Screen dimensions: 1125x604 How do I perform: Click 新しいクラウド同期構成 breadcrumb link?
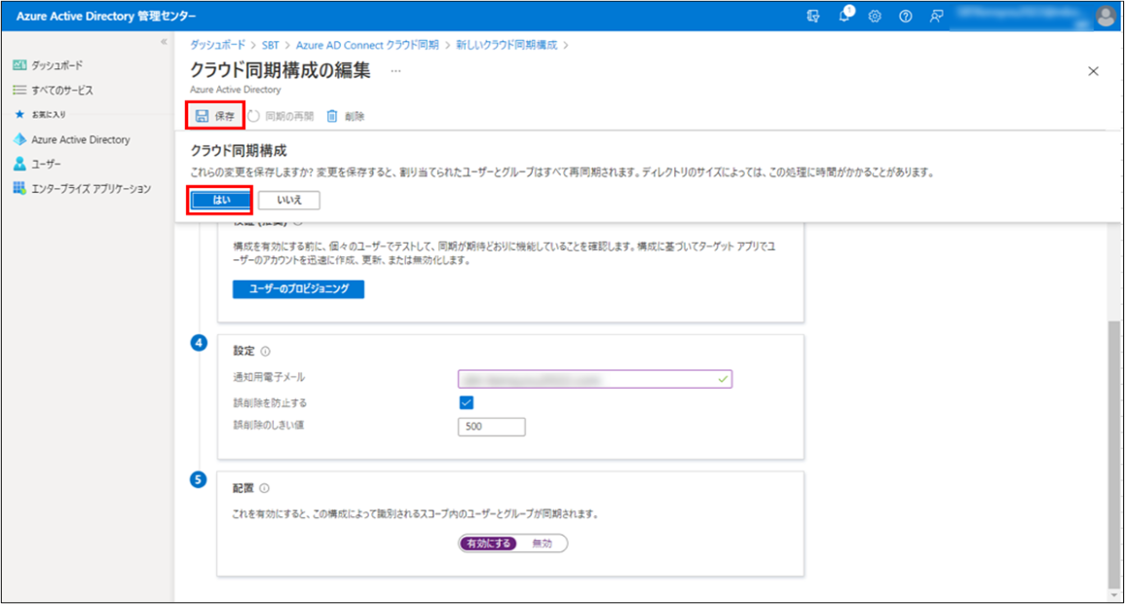pos(506,45)
